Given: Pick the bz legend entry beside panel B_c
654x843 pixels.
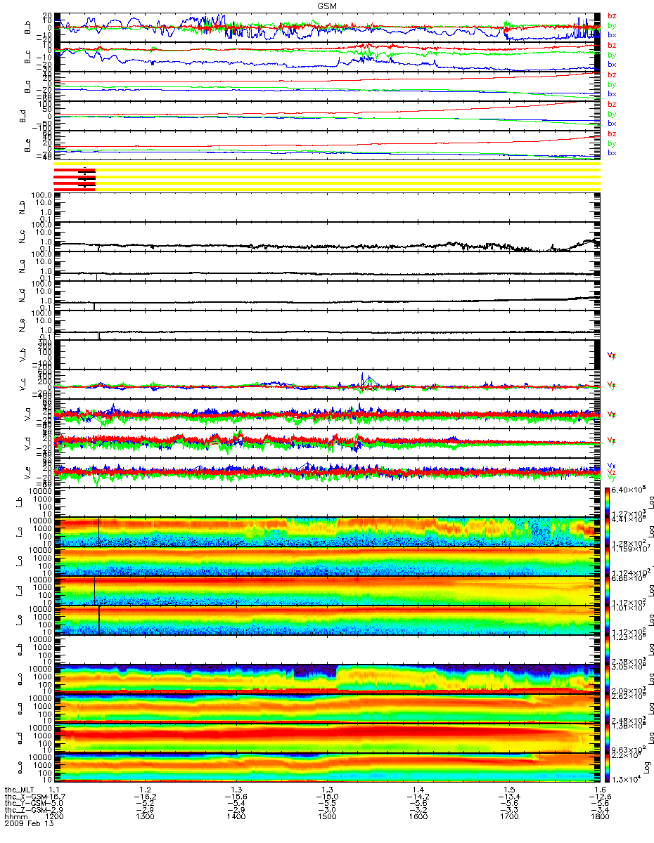Looking at the screenshot, I should click(612, 45).
